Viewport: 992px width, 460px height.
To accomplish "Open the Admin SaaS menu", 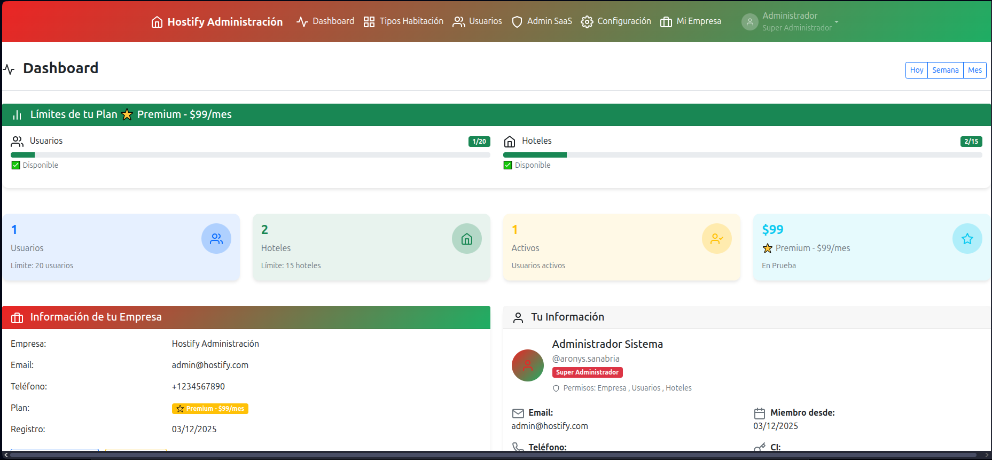I will tap(542, 21).
